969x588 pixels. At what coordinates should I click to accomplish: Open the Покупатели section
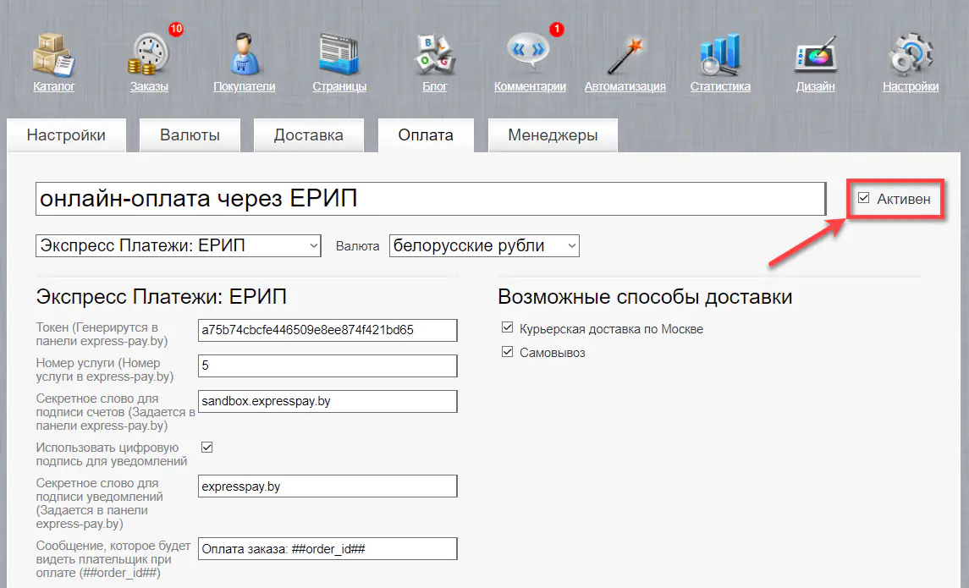tap(244, 52)
